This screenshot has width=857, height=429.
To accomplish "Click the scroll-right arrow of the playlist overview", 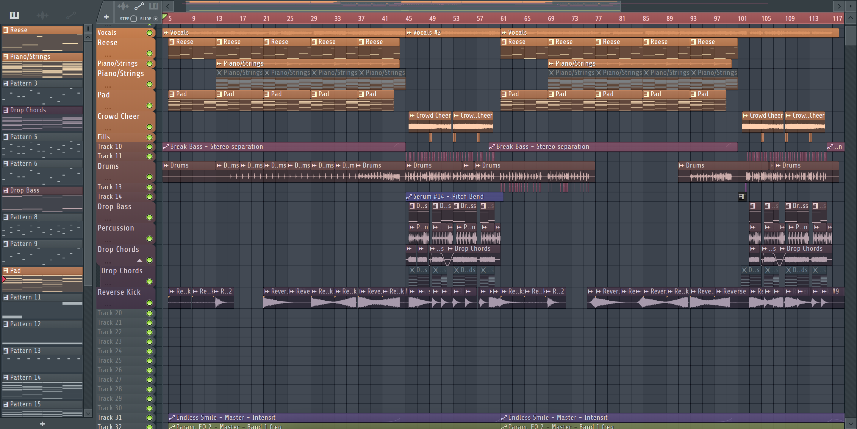I will (839, 6).
